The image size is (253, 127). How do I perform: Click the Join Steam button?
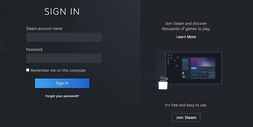coord(186,117)
